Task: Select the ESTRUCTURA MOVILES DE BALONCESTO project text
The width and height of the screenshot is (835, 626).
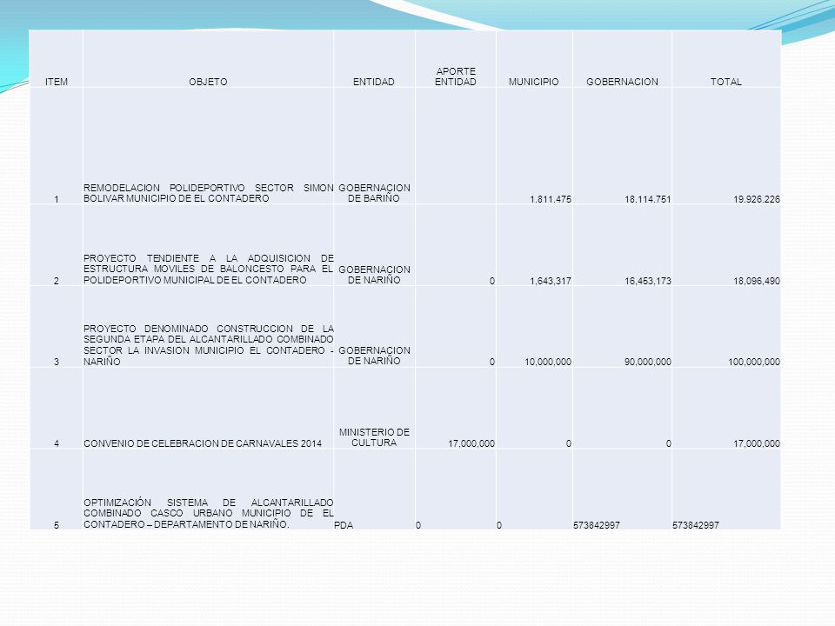Action: pyautogui.click(x=208, y=270)
